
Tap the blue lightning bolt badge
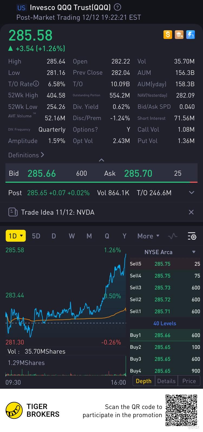191,35
